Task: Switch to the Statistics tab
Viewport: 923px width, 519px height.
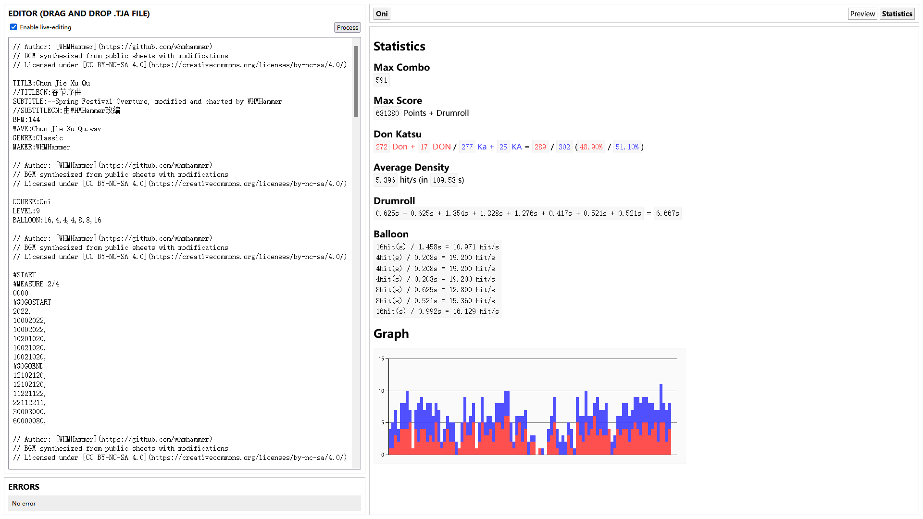Action: click(x=897, y=14)
